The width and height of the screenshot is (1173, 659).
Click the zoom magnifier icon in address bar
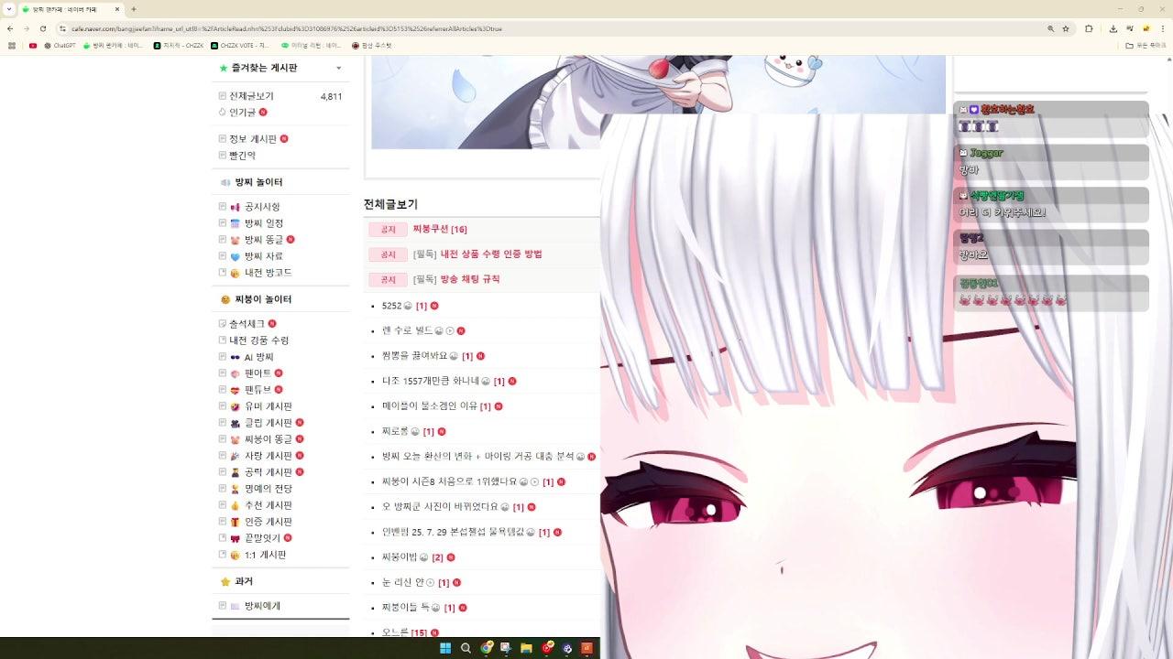pos(1051,28)
